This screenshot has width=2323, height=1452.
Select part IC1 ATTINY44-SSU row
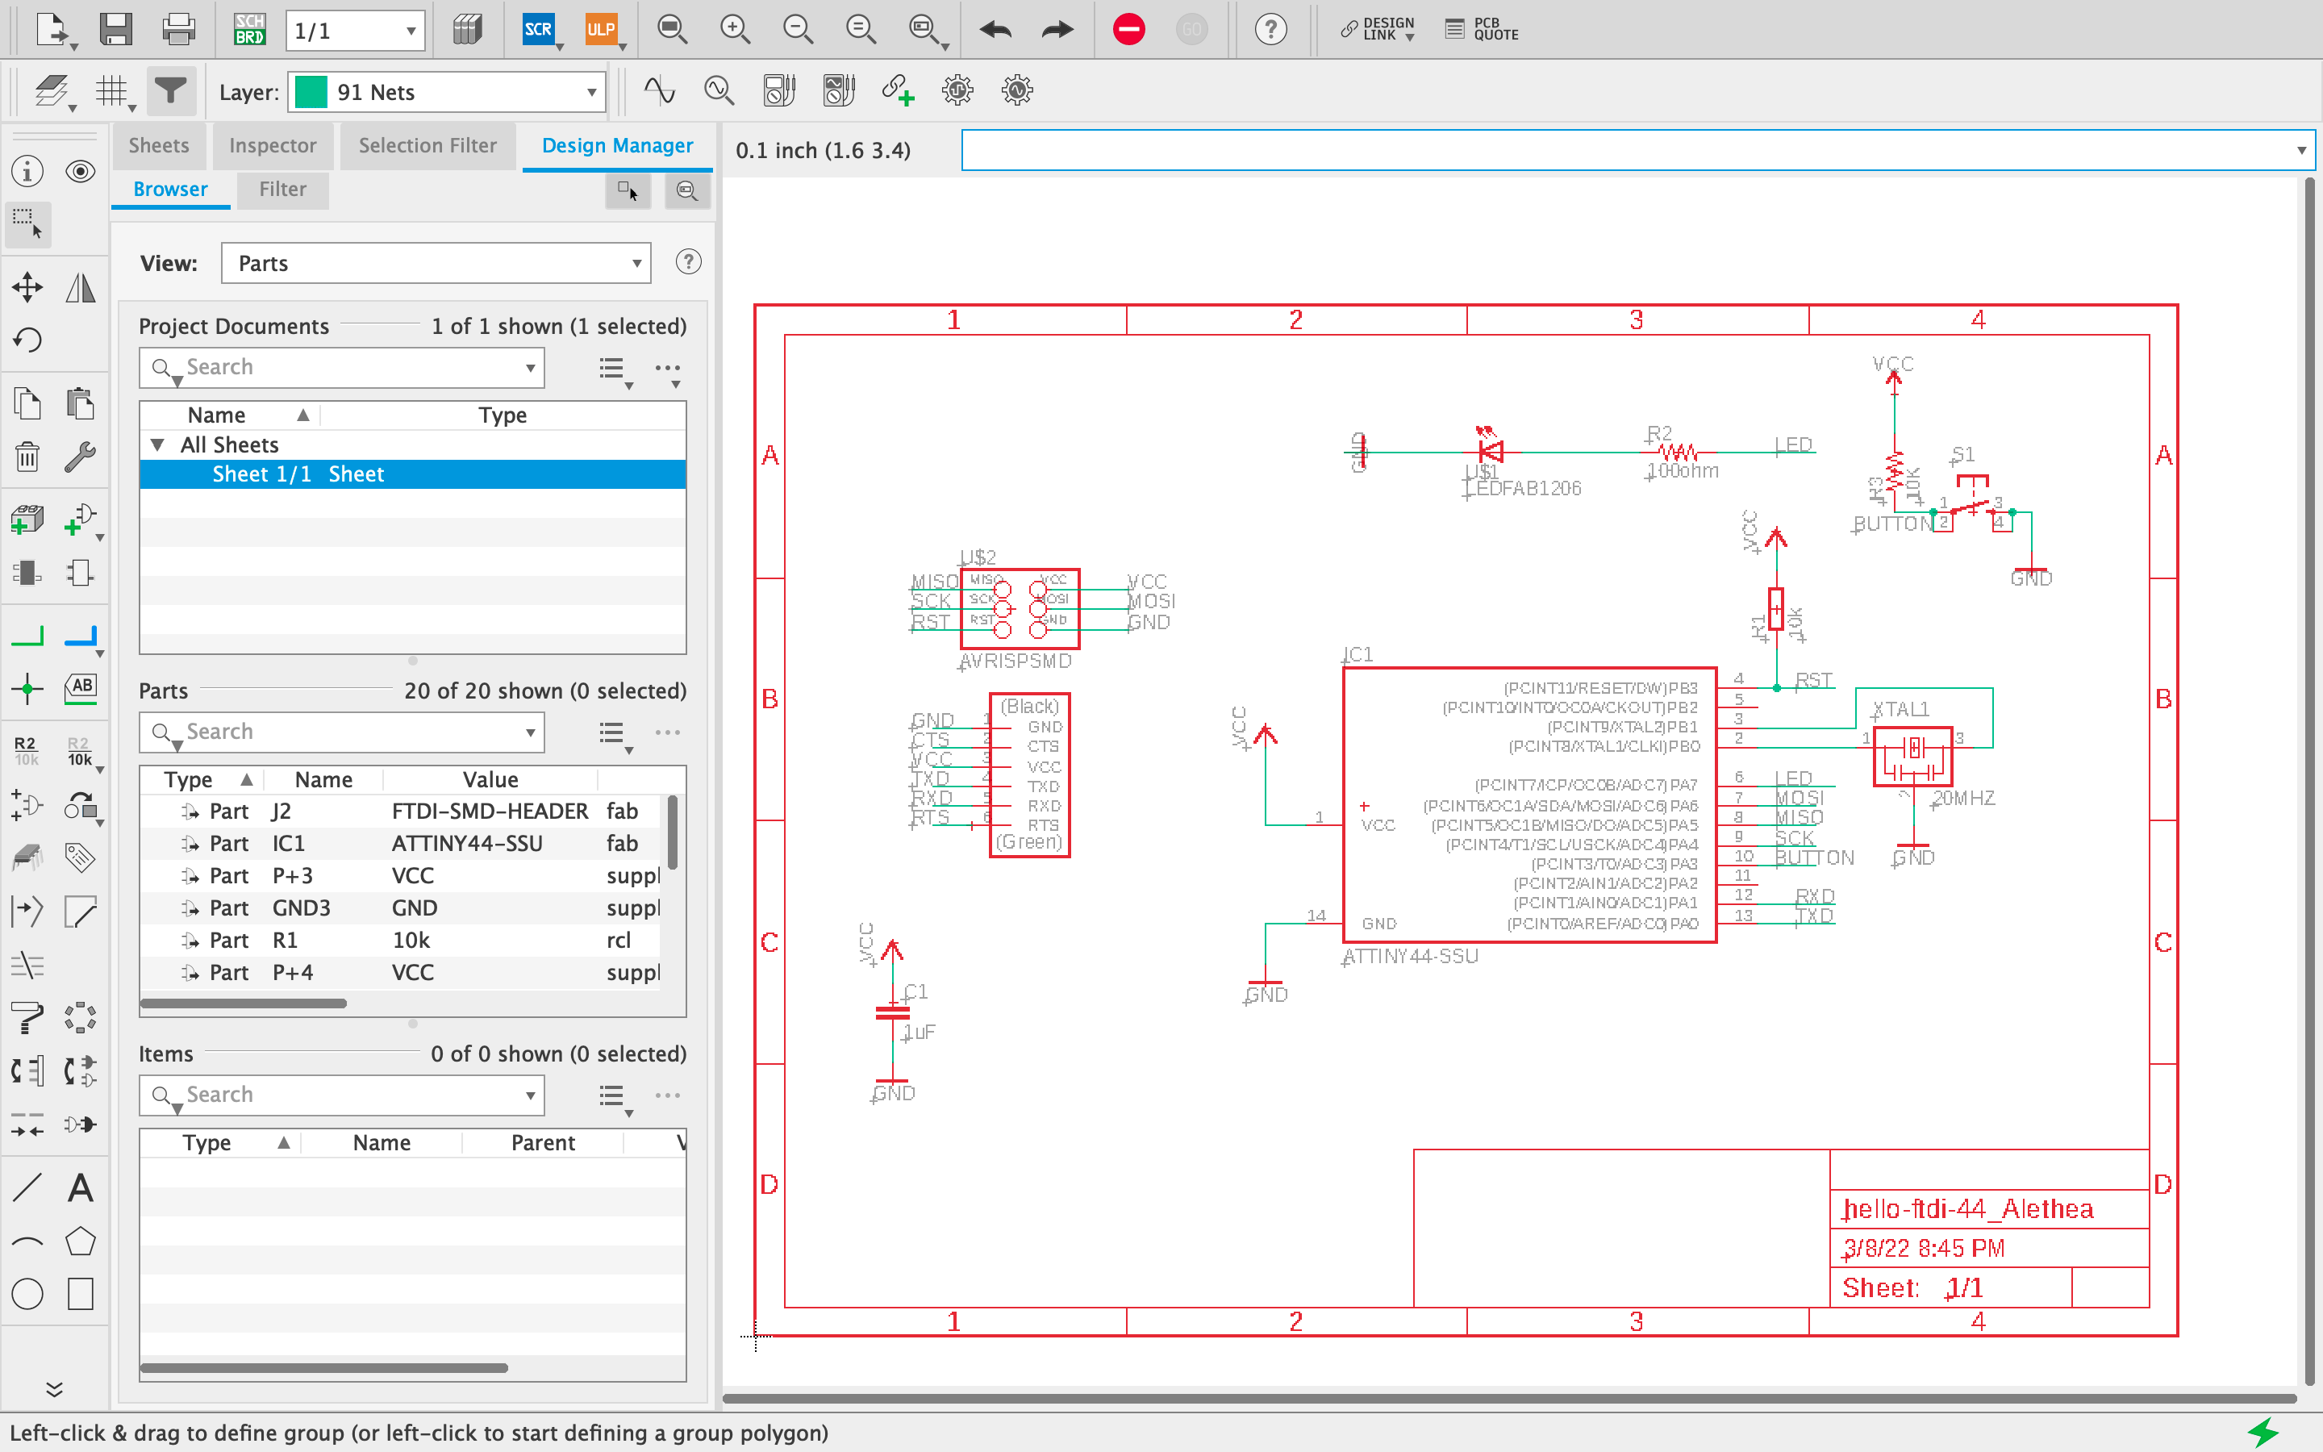pyautogui.click(x=401, y=844)
